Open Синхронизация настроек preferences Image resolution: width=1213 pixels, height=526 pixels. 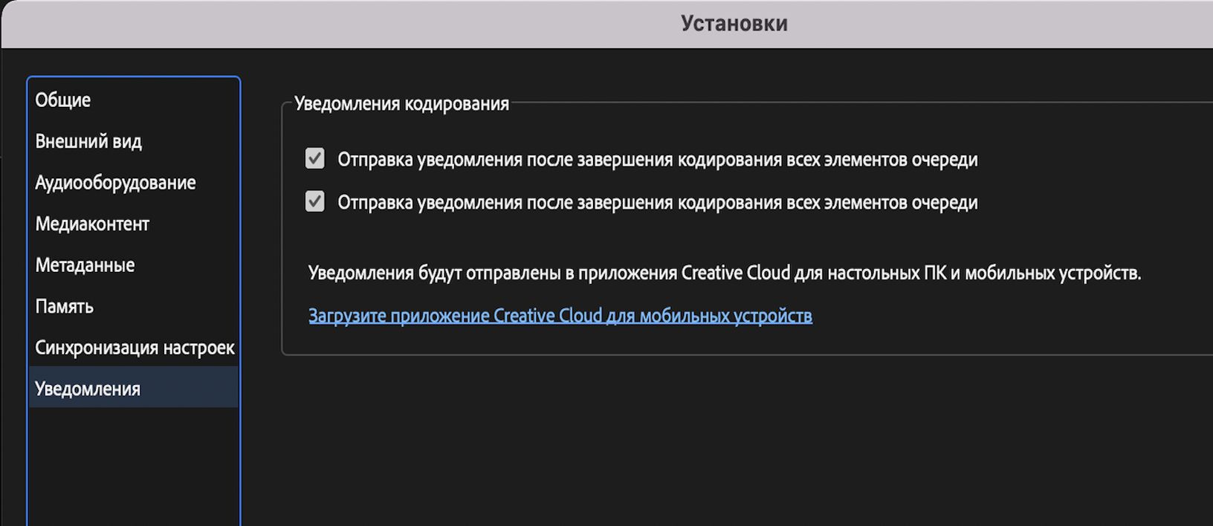[x=135, y=348]
